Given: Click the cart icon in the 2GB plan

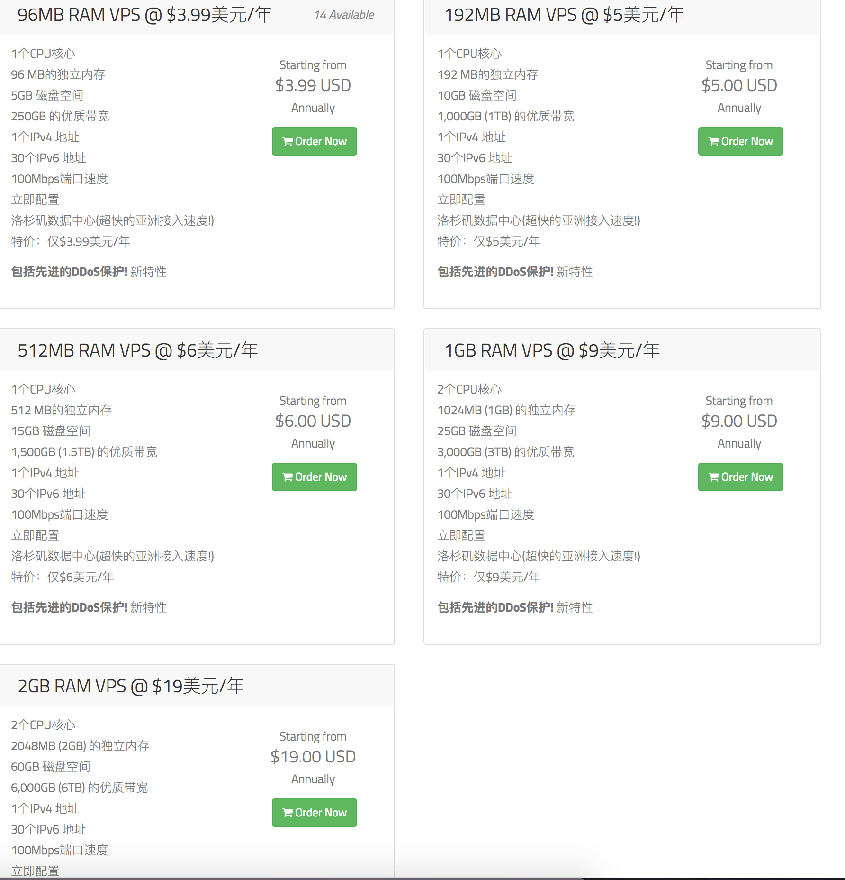Looking at the screenshot, I should (x=287, y=813).
